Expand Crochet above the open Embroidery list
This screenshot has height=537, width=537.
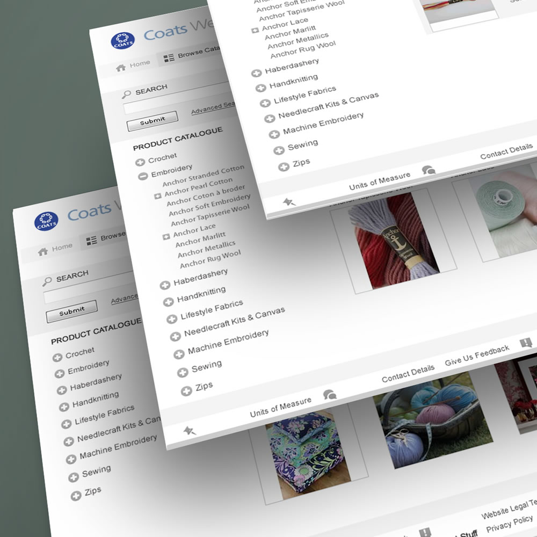140,162
